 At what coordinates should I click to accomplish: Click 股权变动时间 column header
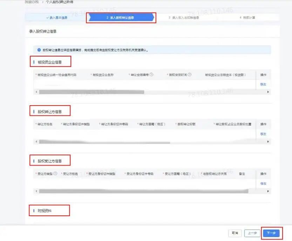[177, 75]
